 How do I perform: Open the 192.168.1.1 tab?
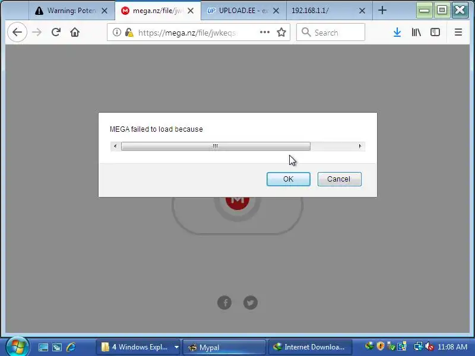click(330, 11)
